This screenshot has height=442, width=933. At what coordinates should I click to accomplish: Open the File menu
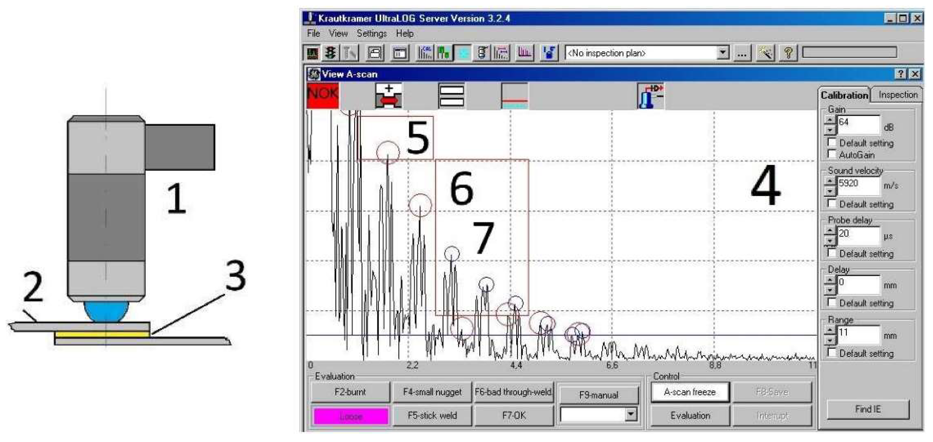coord(313,33)
